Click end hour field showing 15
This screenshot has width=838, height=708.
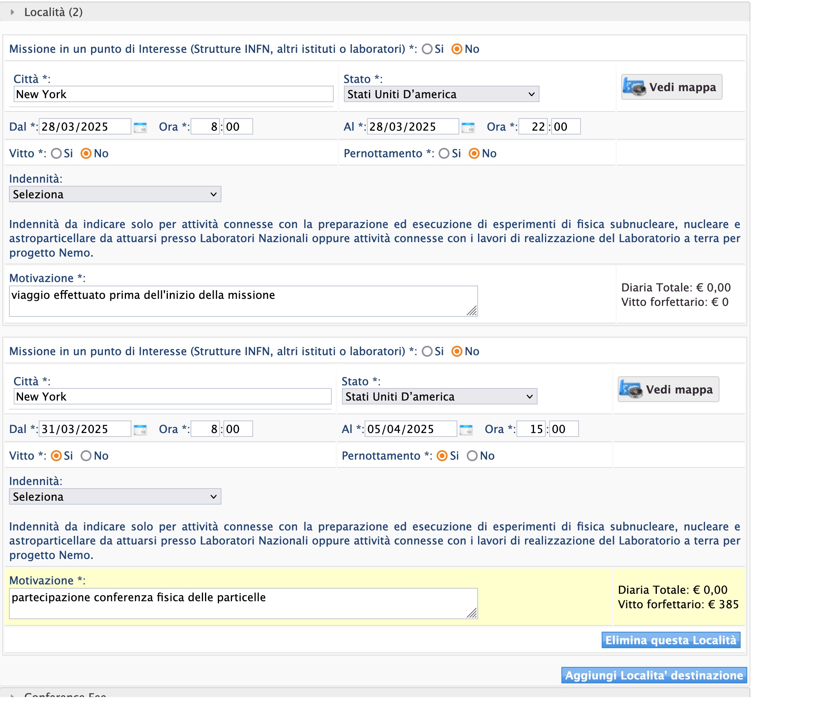531,429
